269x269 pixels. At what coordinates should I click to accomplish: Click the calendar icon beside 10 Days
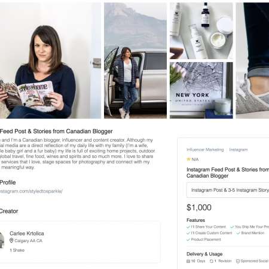[188, 261]
